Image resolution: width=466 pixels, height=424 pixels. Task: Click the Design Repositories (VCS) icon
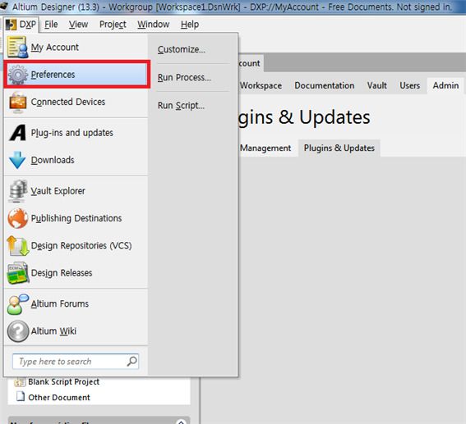point(18,245)
